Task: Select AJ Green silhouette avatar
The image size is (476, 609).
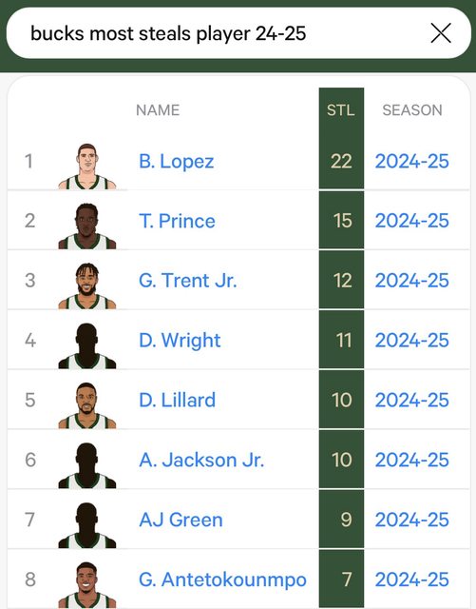Action: pyautogui.click(x=87, y=525)
